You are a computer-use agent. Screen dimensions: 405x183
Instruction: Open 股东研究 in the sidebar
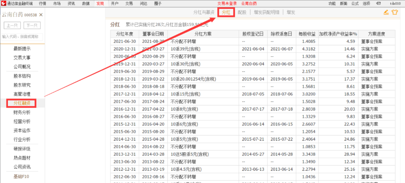click(22, 85)
